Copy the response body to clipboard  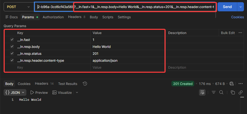pyautogui.click(x=233, y=92)
